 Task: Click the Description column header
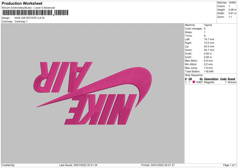[211, 79]
